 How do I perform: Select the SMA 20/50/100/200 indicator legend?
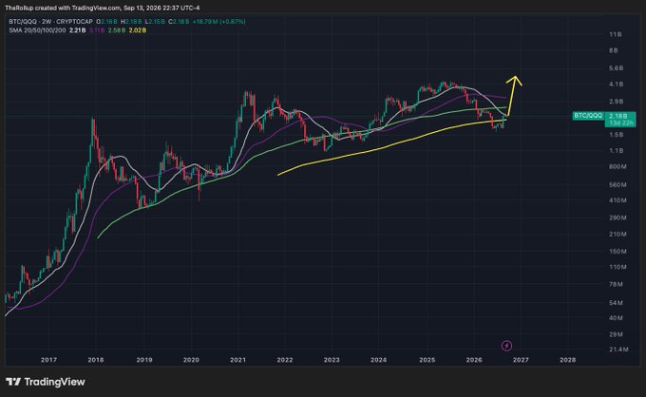37,30
